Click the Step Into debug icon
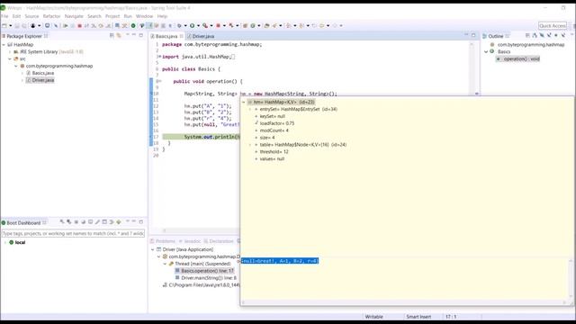This screenshot has height=324, width=576. (94, 26)
